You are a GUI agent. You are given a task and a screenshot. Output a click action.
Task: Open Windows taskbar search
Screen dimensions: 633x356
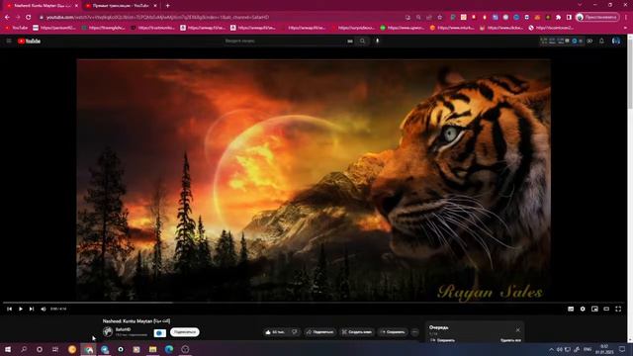click(x=24, y=349)
